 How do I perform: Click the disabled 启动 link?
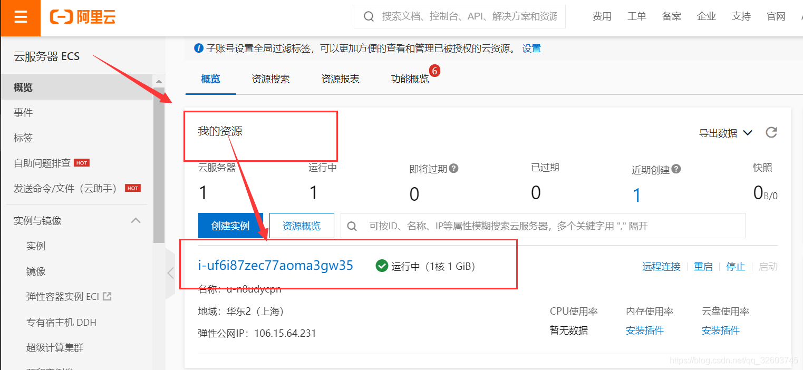768,266
